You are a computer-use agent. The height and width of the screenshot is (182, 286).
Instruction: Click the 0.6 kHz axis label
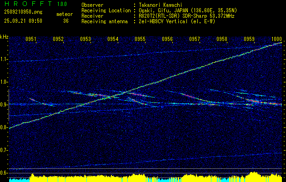click(4, 173)
